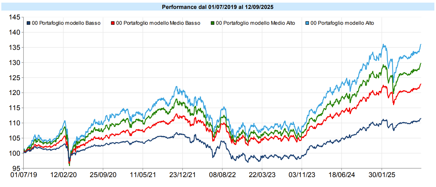Click the x-axis date 08/08/22
The image size is (436, 187).
(x=222, y=175)
